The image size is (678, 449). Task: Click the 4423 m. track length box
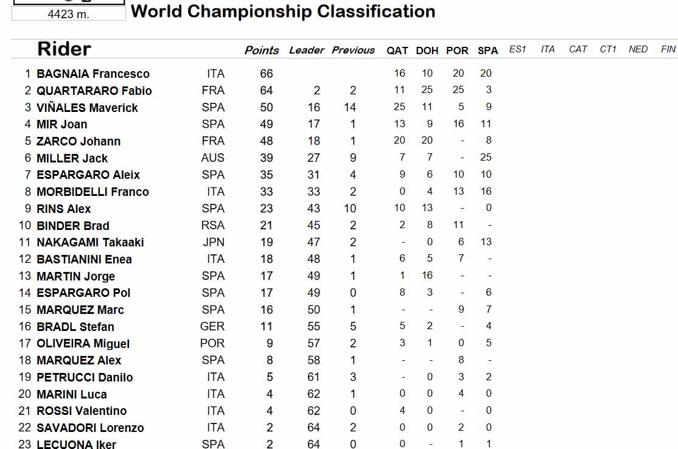coord(69,14)
